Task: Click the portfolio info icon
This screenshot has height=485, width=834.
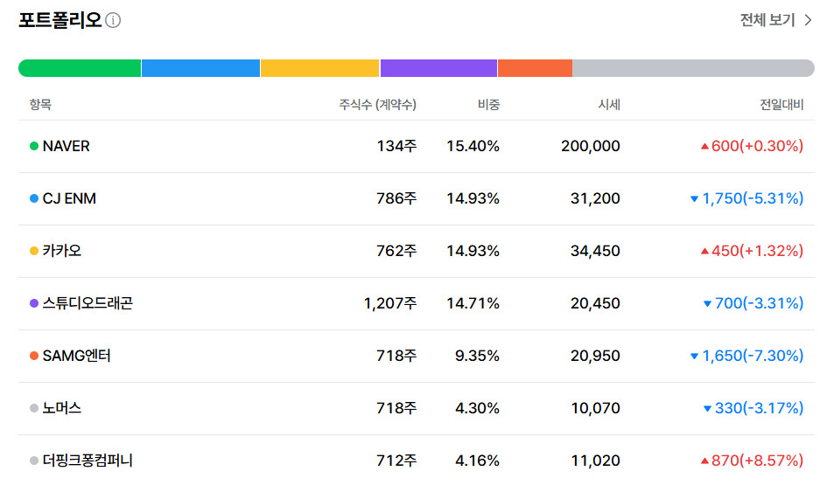Action: [113, 20]
